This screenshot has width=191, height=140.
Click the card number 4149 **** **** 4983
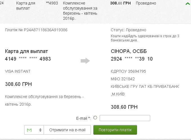pos(28,59)
